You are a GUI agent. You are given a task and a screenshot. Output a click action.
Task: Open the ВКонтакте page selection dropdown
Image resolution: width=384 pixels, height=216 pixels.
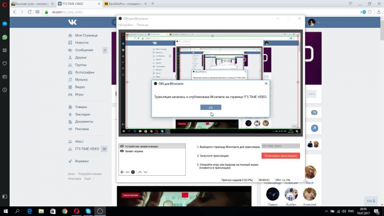(x=280, y=146)
